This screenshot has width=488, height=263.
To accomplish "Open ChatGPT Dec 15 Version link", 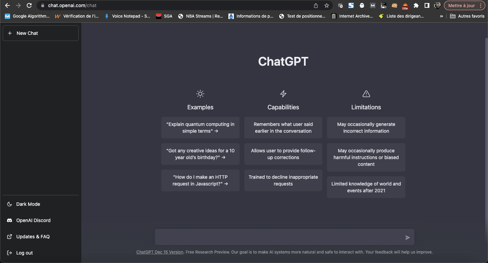I will click(160, 252).
